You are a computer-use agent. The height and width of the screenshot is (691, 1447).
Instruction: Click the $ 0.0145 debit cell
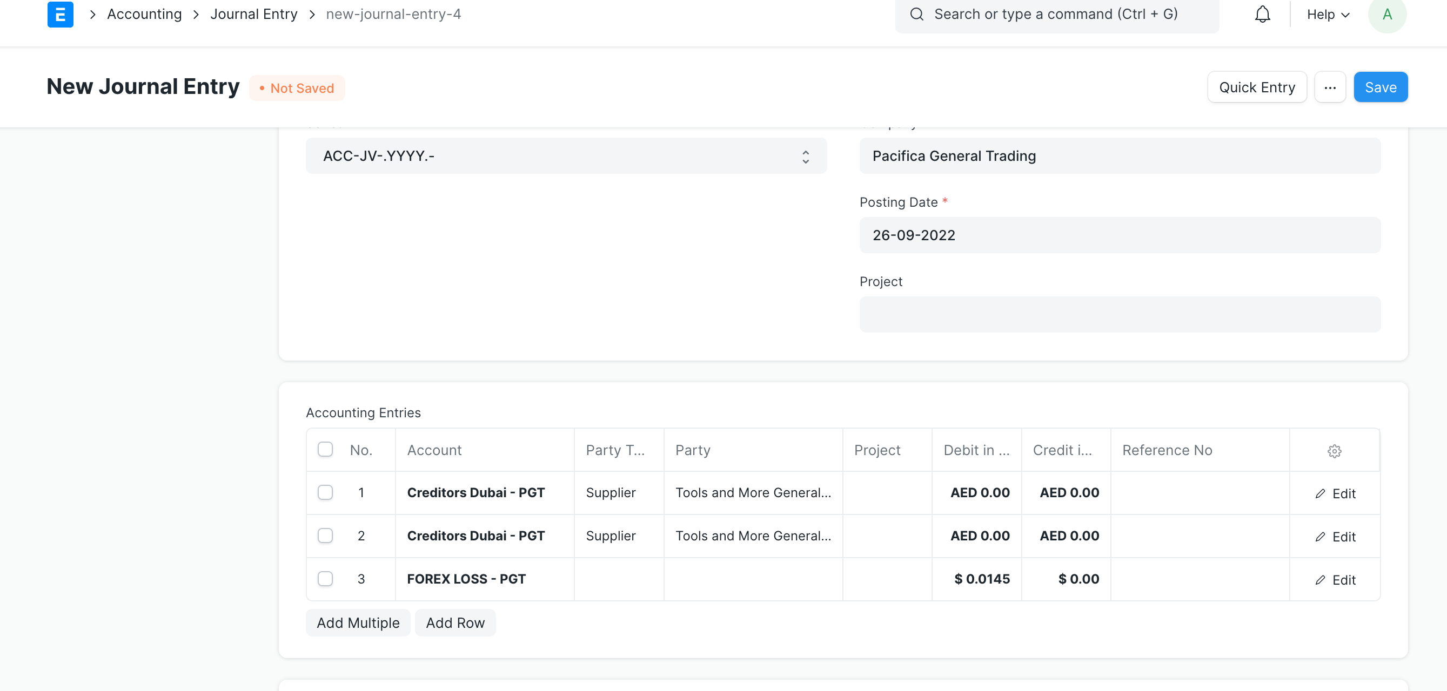[976, 579]
